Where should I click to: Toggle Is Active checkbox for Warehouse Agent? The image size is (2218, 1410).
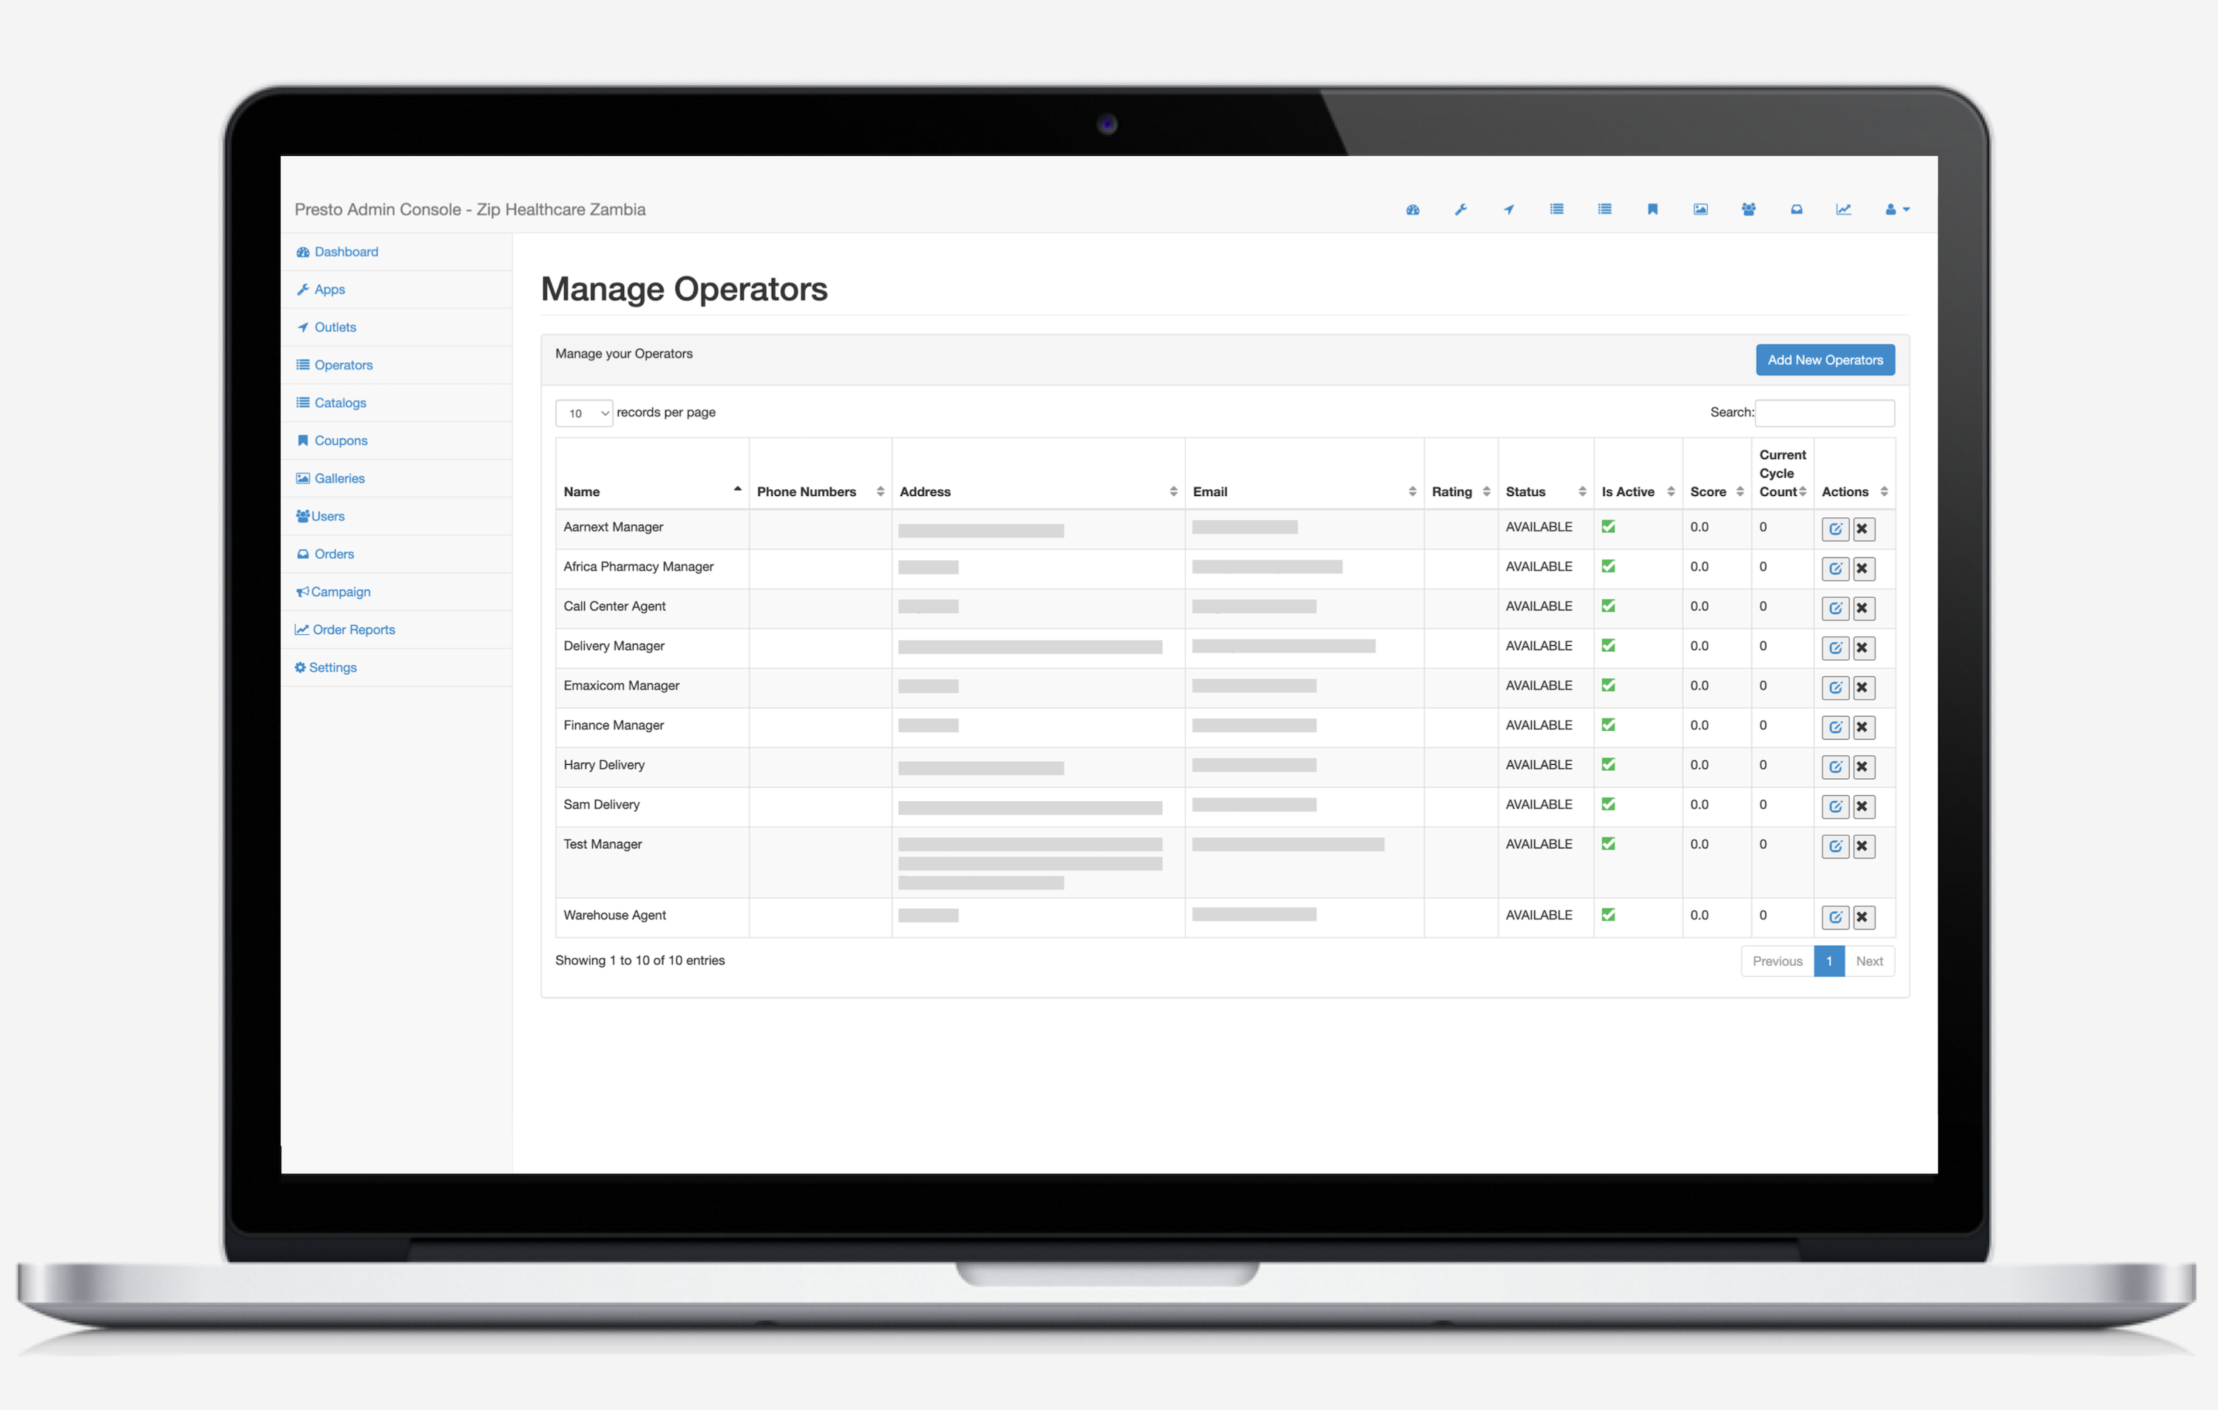1608,915
